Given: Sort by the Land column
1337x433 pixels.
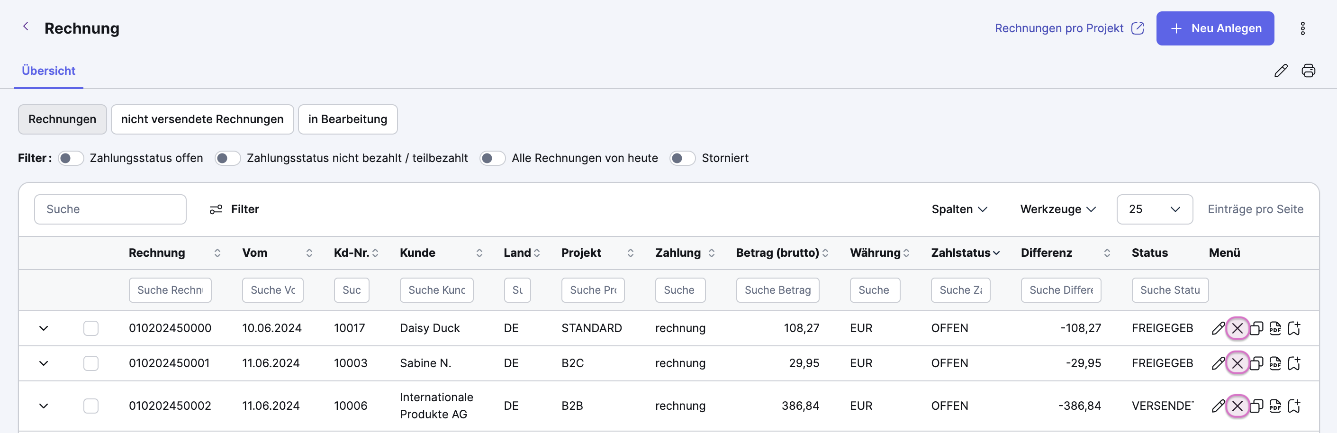Looking at the screenshot, I should [x=536, y=253].
